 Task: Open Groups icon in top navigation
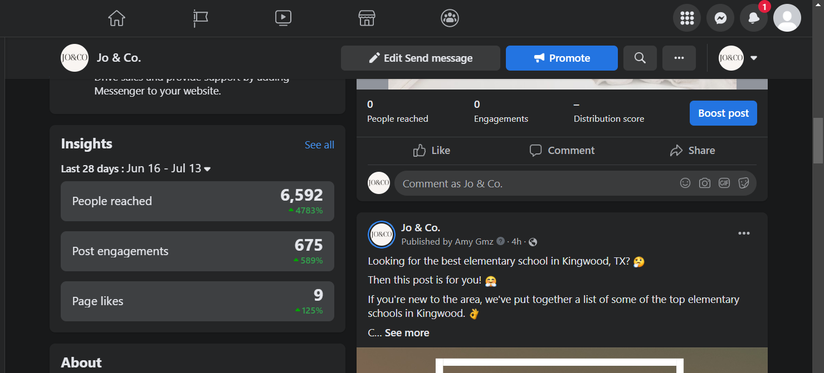[x=450, y=18]
